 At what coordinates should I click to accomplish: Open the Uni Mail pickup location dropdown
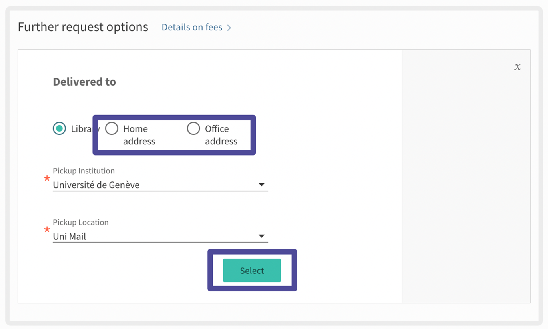point(156,236)
